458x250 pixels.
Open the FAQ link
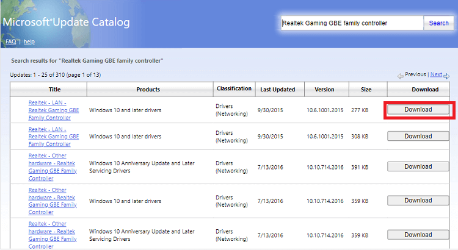point(10,41)
